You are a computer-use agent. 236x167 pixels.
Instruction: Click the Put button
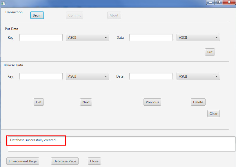point(210,52)
